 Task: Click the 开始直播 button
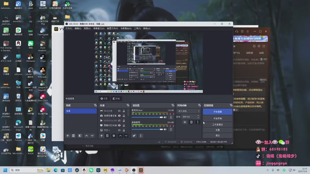click(x=217, y=111)
